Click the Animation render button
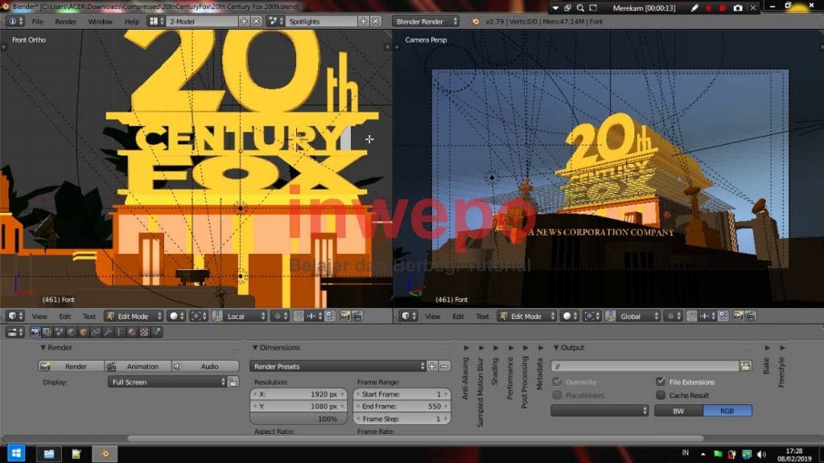Image resolution: width=824 pixels, height=463 pixels. coord(138,366)
